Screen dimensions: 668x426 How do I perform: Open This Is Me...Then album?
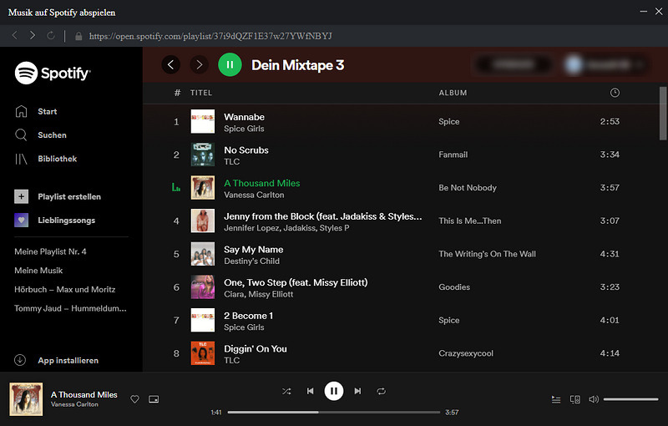(x=470, y=221)
